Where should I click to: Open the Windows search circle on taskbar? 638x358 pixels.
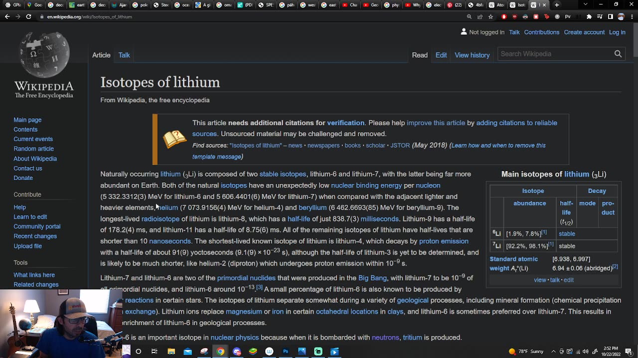pyautogui.click(x=138, y=352)
